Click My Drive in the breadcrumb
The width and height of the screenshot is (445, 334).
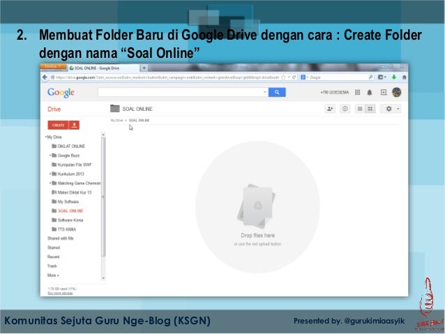116,121
